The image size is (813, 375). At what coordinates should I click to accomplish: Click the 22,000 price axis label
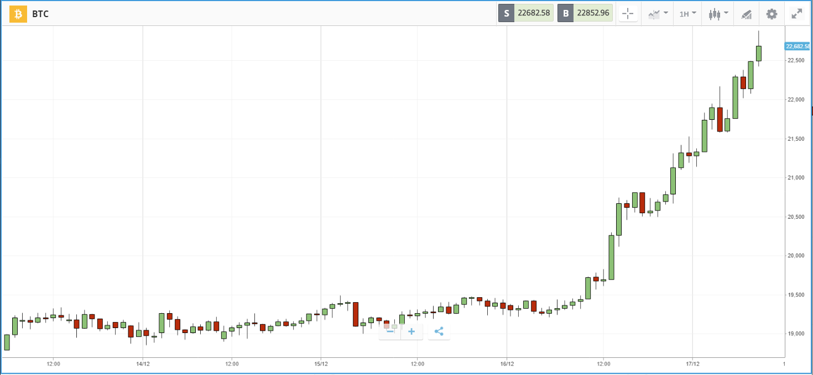tap(796, 99)
